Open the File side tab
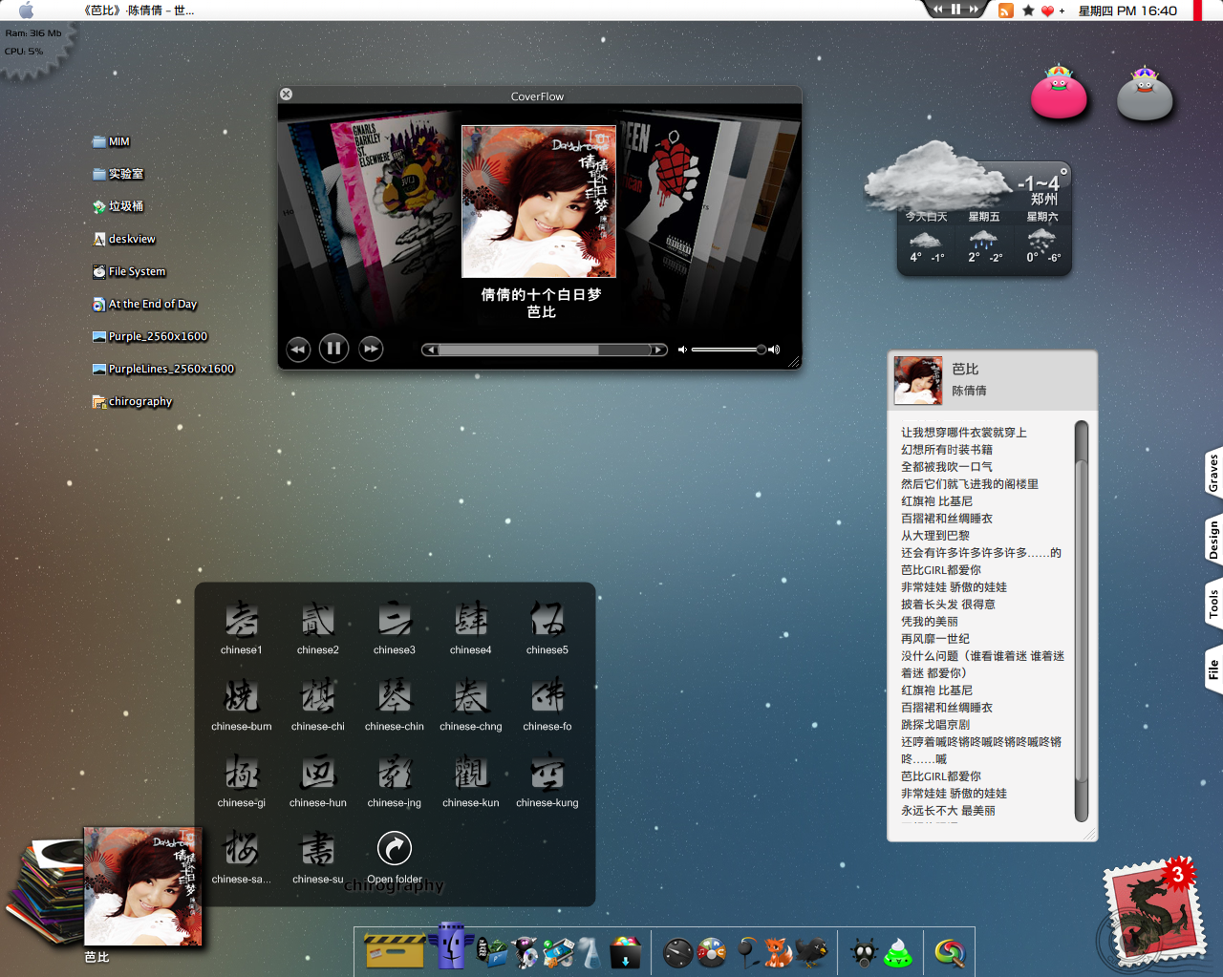 click(1212, 669)
